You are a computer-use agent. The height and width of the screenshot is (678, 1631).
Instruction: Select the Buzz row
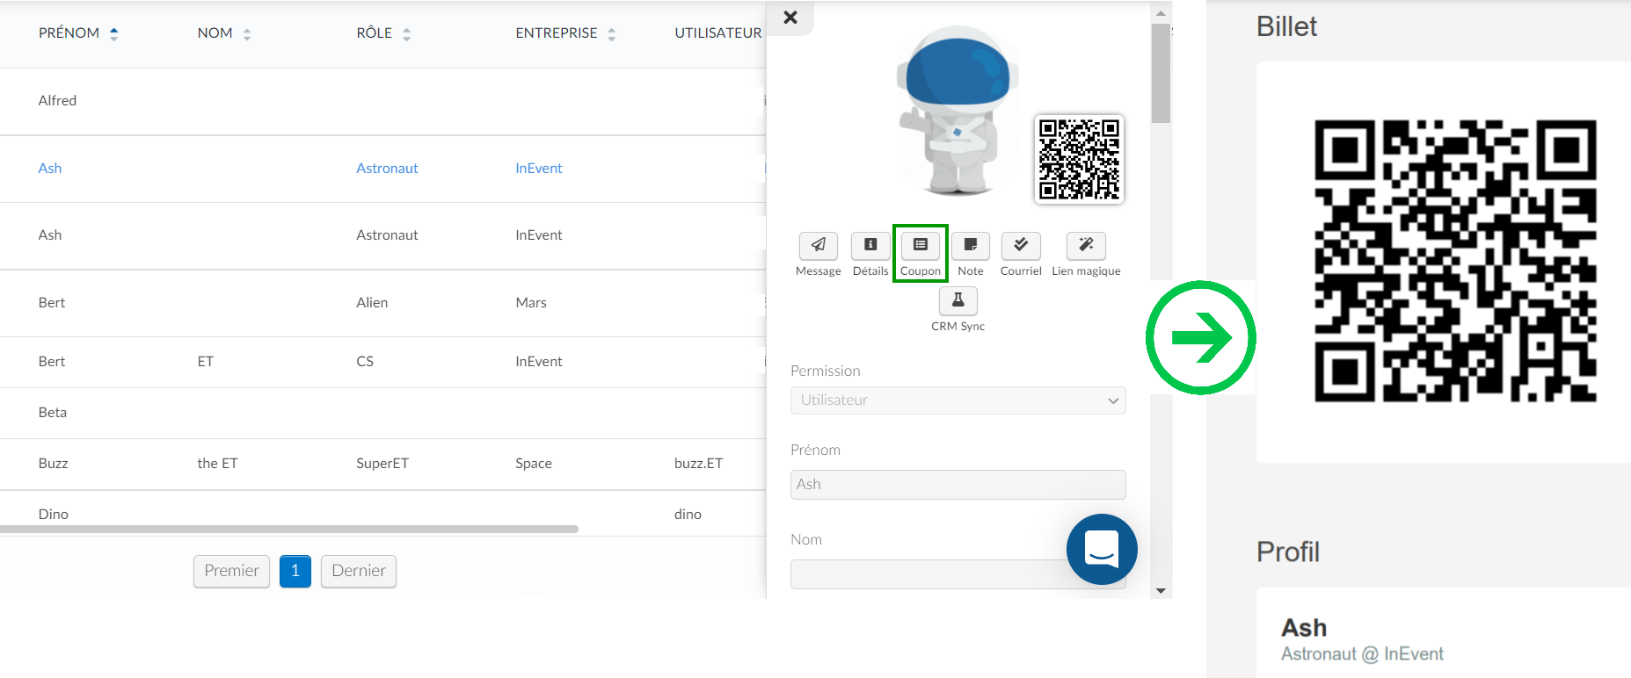[382, 464]
